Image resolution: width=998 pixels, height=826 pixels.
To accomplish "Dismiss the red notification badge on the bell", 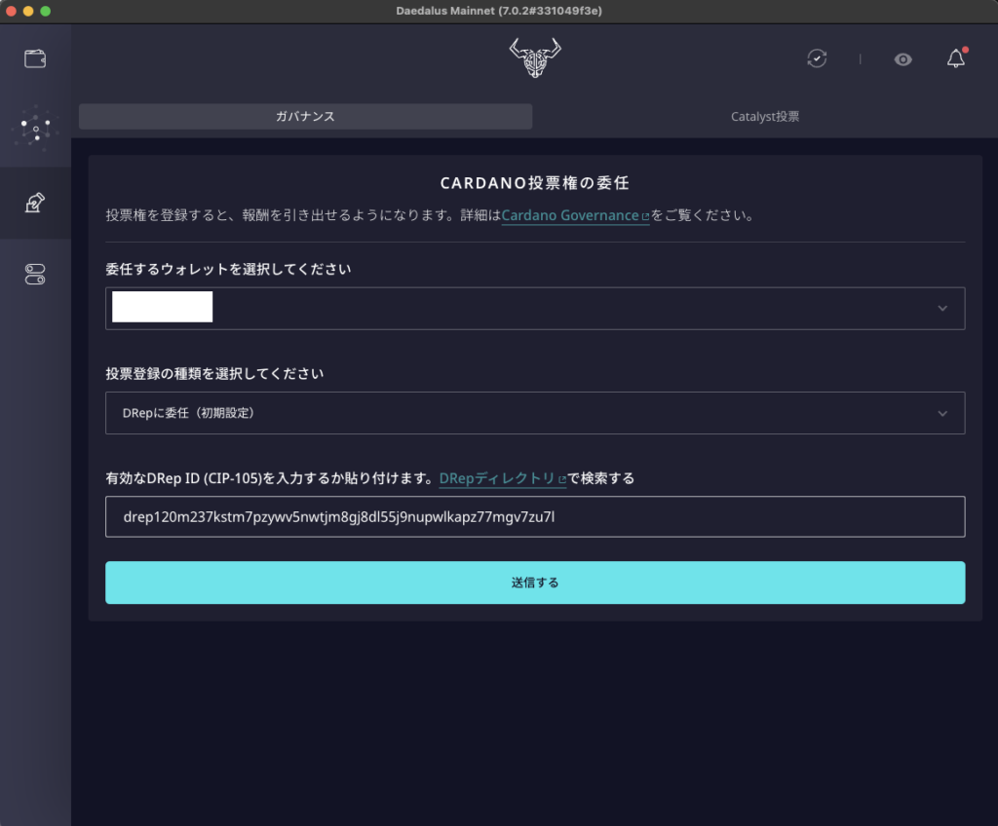I will [x=964, y=50].
